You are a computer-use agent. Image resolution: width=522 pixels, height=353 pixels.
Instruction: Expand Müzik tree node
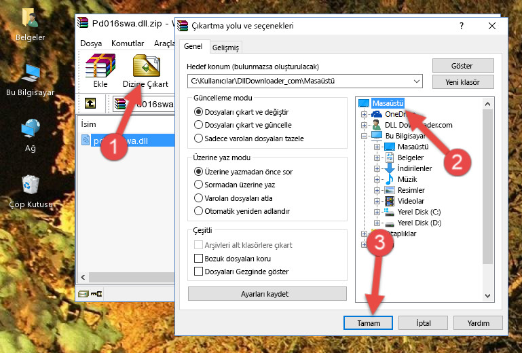pyautogui.click(x=377, y=179)
